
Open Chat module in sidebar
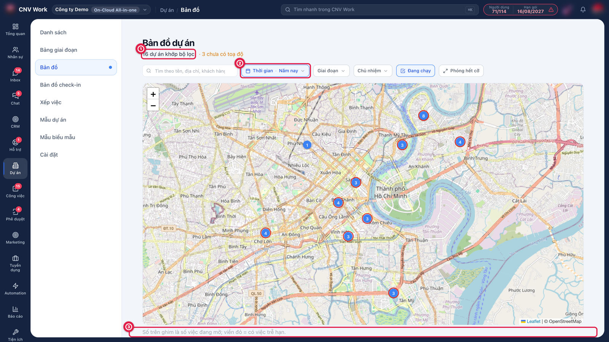(x=15, y=99)
